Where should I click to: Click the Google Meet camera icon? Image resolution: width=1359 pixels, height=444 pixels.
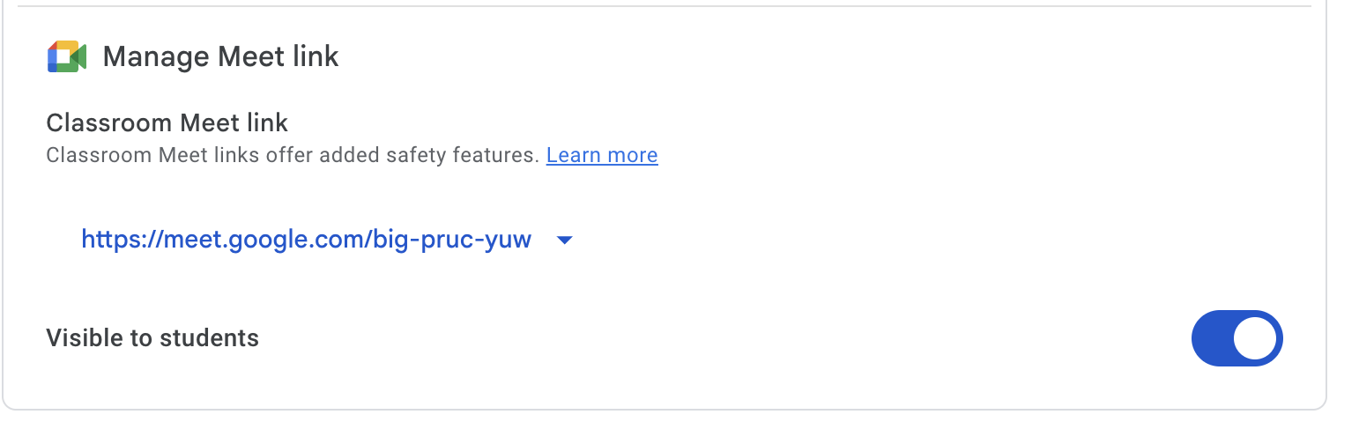tap(67, 57)
